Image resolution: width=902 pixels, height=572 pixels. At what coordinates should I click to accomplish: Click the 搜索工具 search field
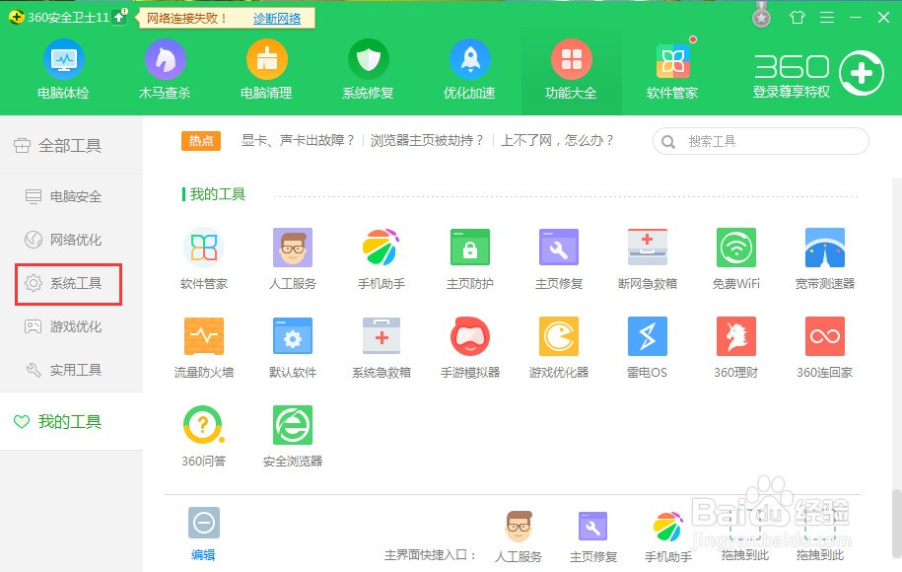point(760,141)
